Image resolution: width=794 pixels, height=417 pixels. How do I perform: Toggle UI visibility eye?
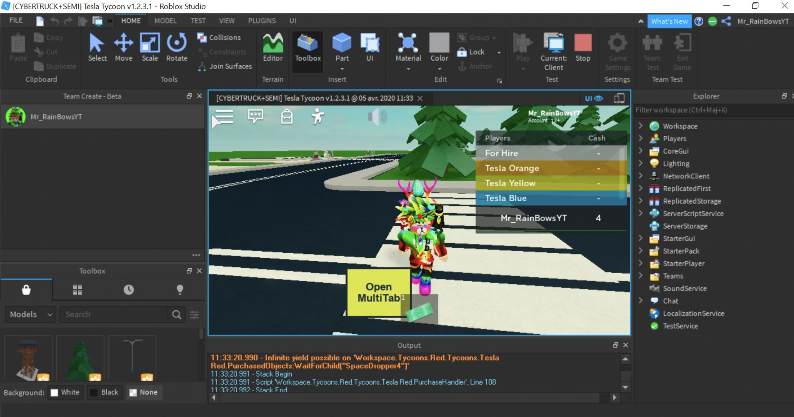[594, 98]
